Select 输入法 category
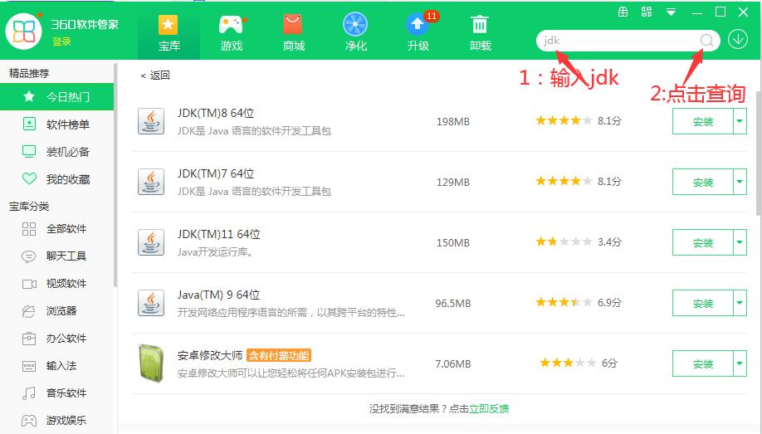Image resolution: width=762 pixels, height=434 pixels. point(56,365)
